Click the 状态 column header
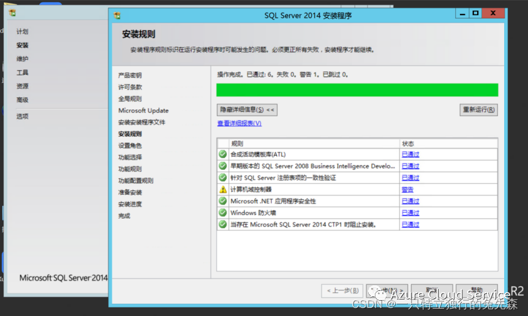528x316 pixels. [x=448, y=144]
